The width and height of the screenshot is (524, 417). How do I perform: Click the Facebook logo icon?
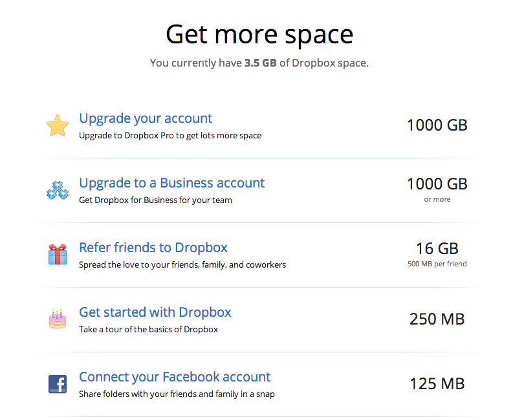[x=57, y=383]
